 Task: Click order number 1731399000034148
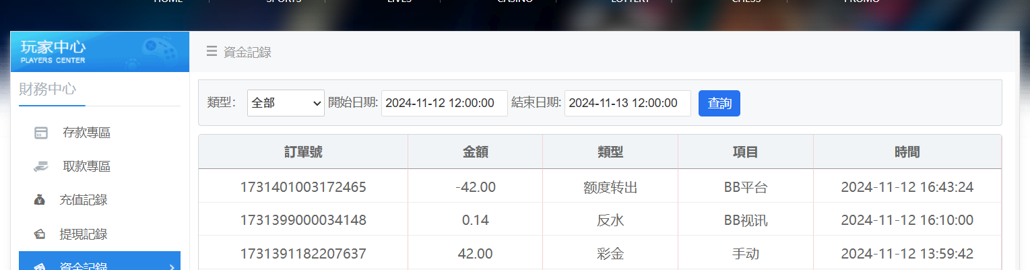click(x=303, y=220)
